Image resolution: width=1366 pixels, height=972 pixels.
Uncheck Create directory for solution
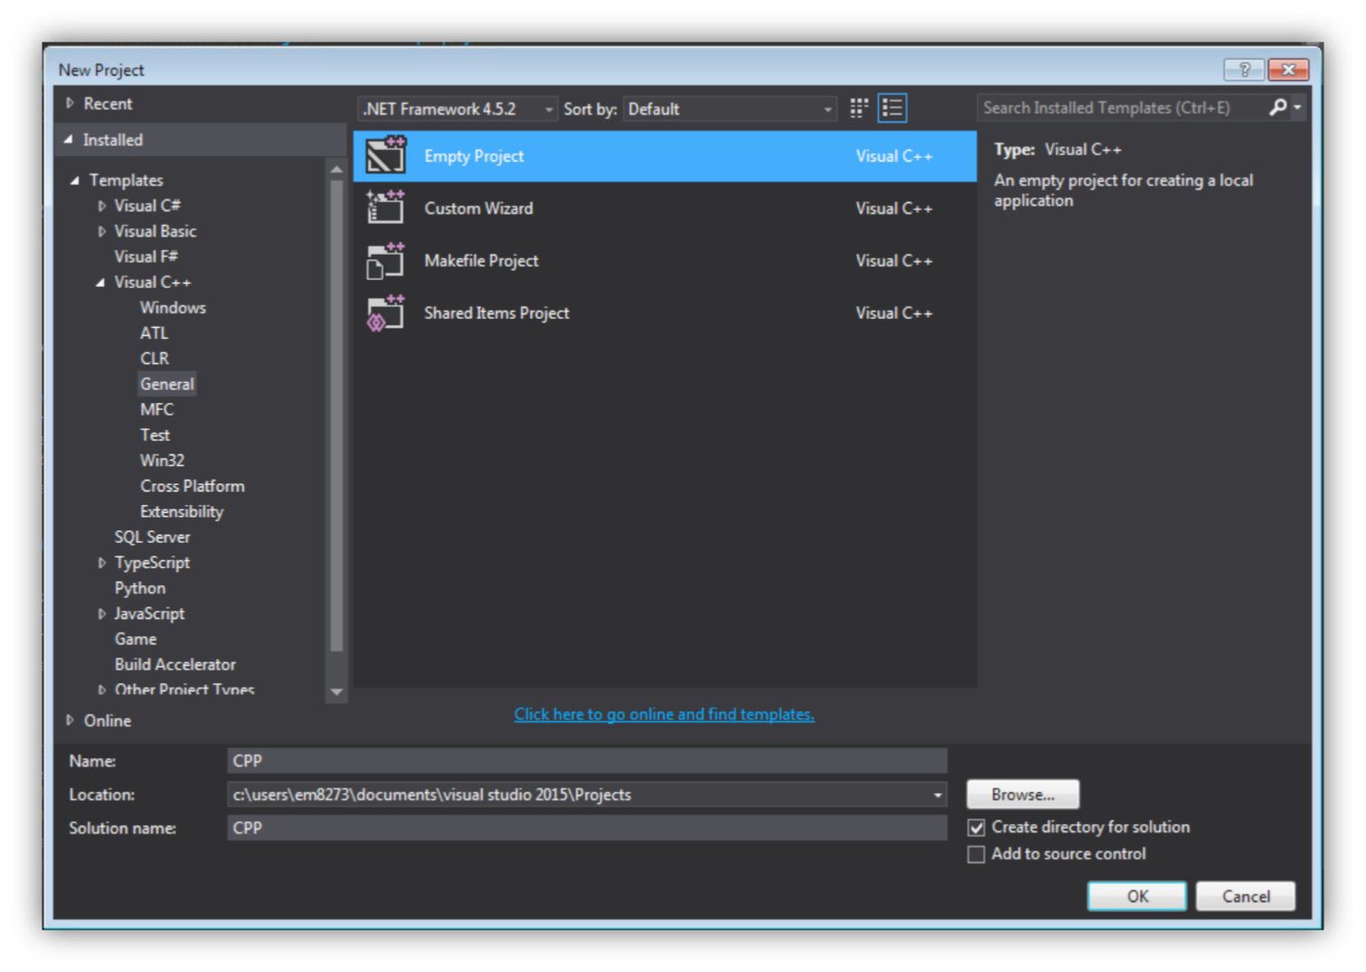pyautogui.click(x=977, y=827)
